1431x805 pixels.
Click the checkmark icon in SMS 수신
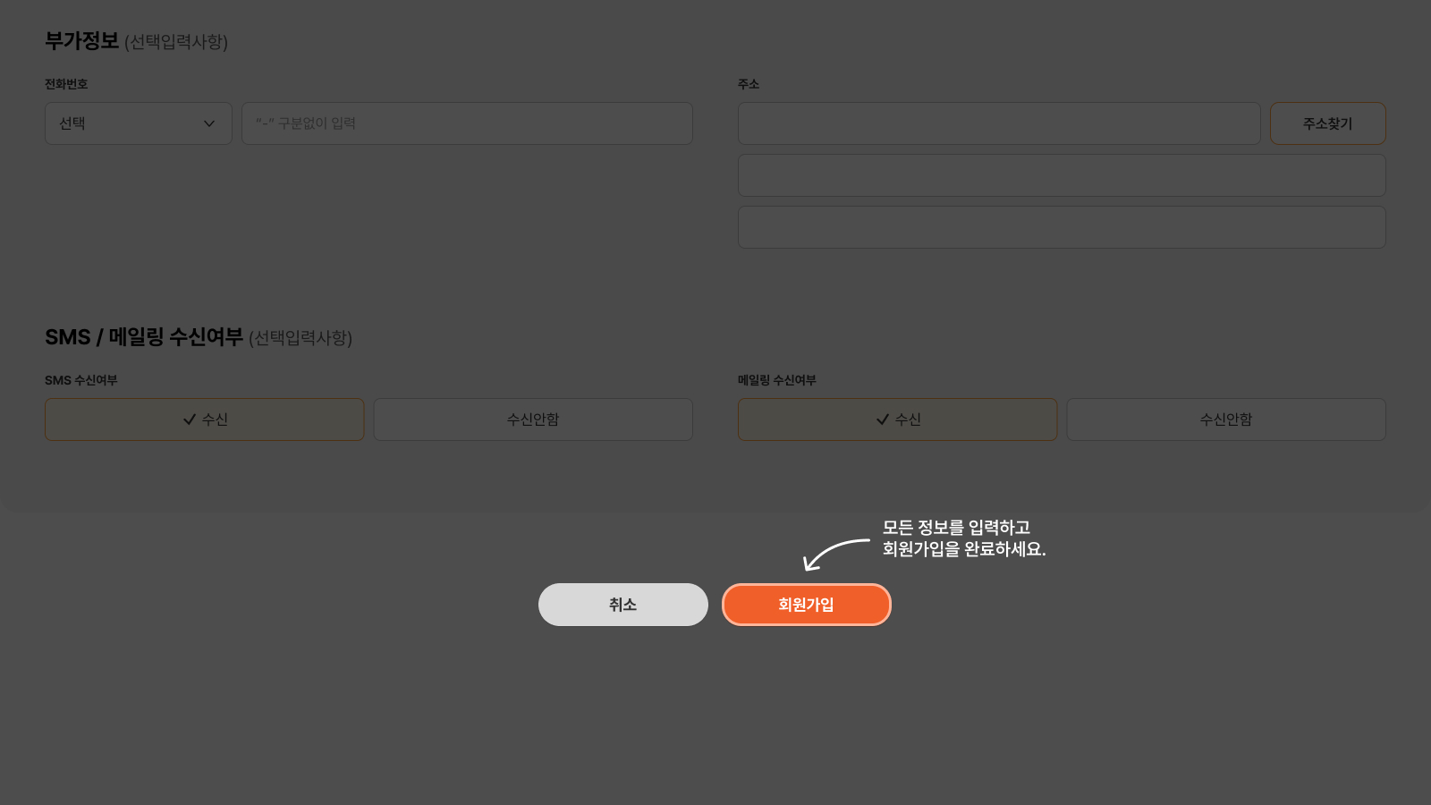point(190,419)
